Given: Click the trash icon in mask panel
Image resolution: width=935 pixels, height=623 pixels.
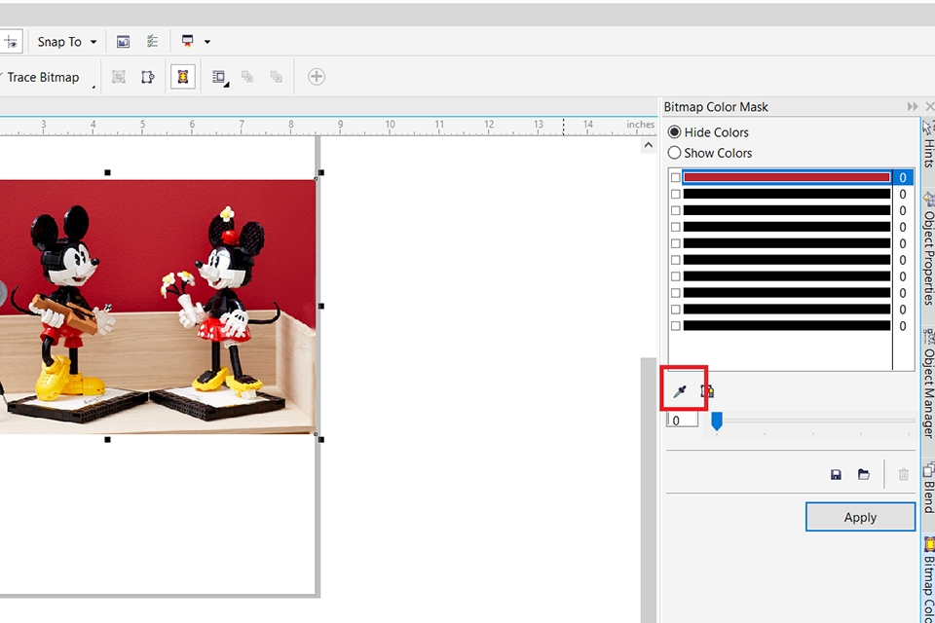Looking at the screenshot, I should click(x=903, y=474).
